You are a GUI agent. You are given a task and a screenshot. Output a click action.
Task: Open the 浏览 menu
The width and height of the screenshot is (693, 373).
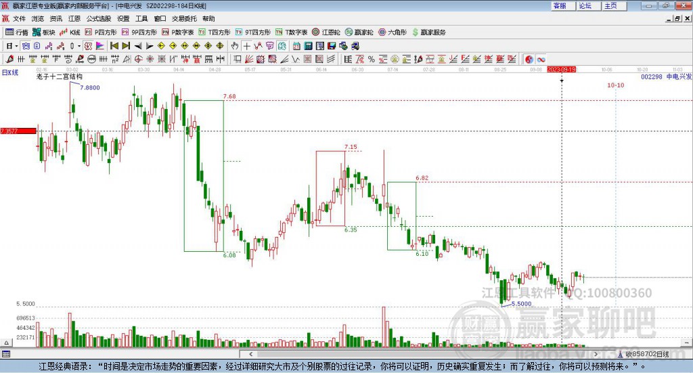pos(38,18)
